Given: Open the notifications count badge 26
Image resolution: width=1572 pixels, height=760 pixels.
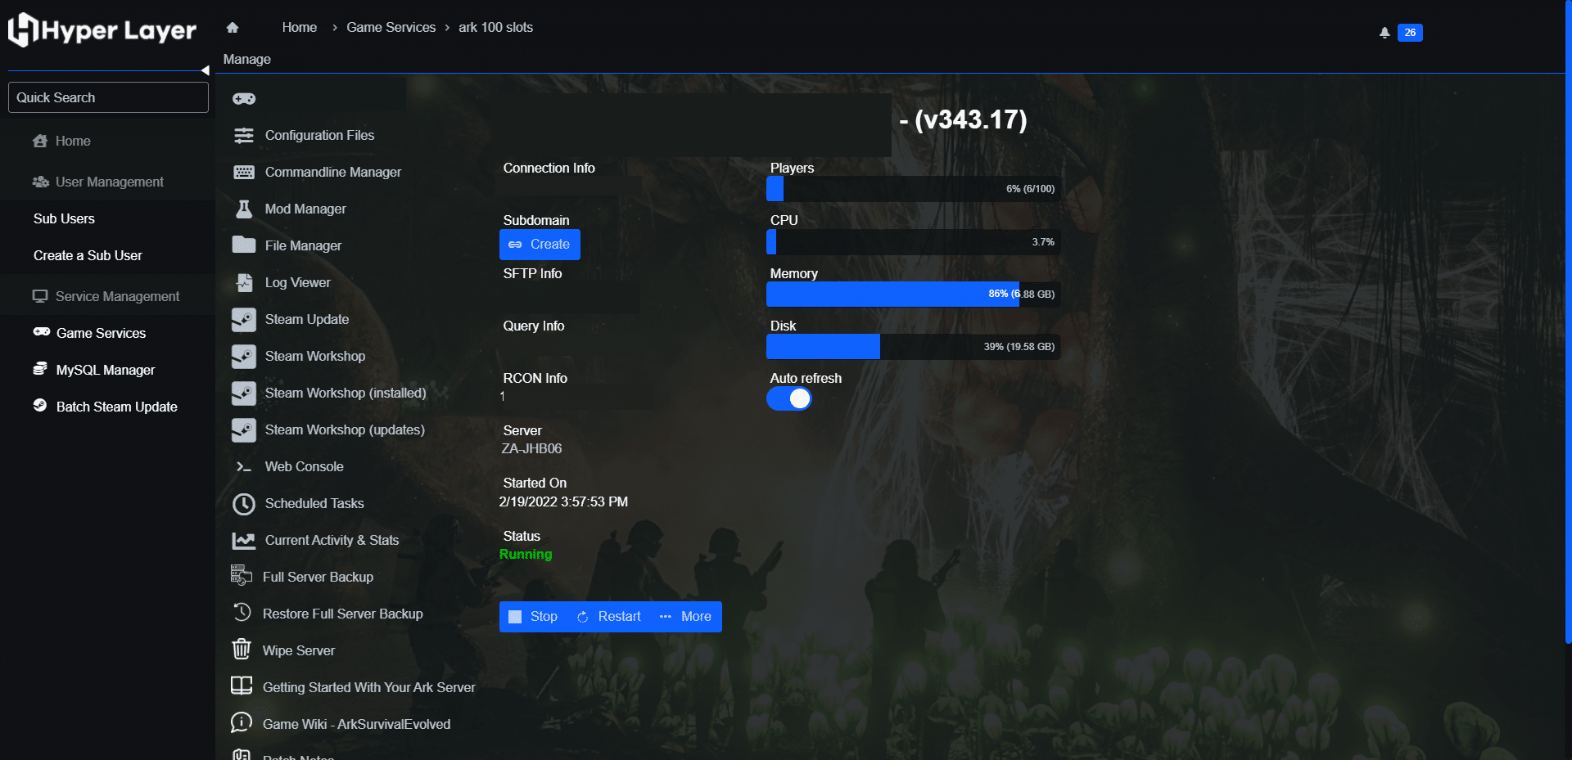Looking at the screenshot, I should (x=1410, y=33).
